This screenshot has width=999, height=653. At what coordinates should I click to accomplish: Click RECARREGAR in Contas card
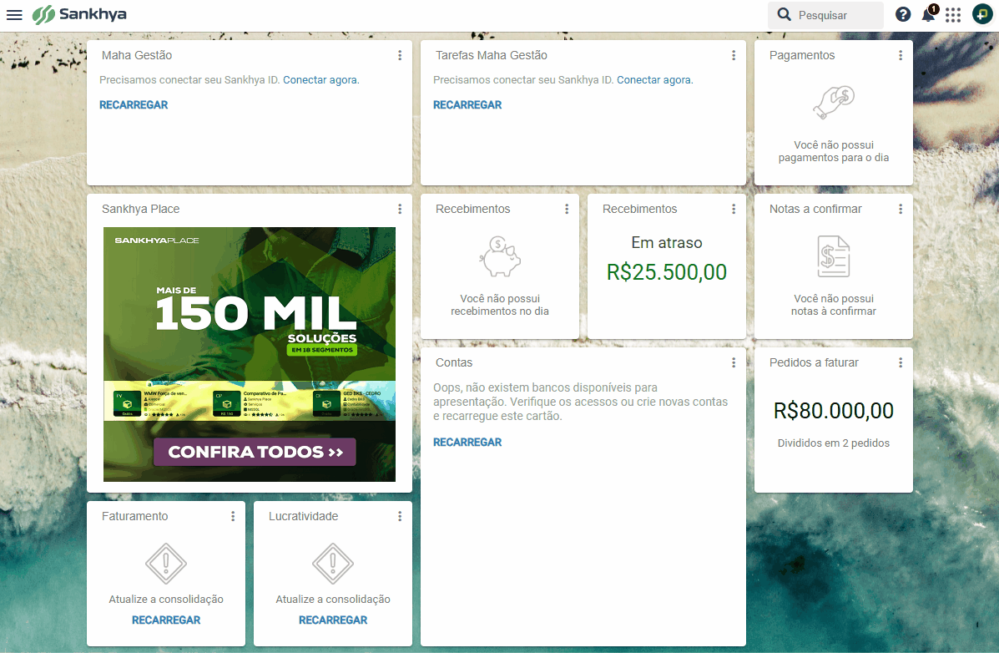click(x=467, y=443)
